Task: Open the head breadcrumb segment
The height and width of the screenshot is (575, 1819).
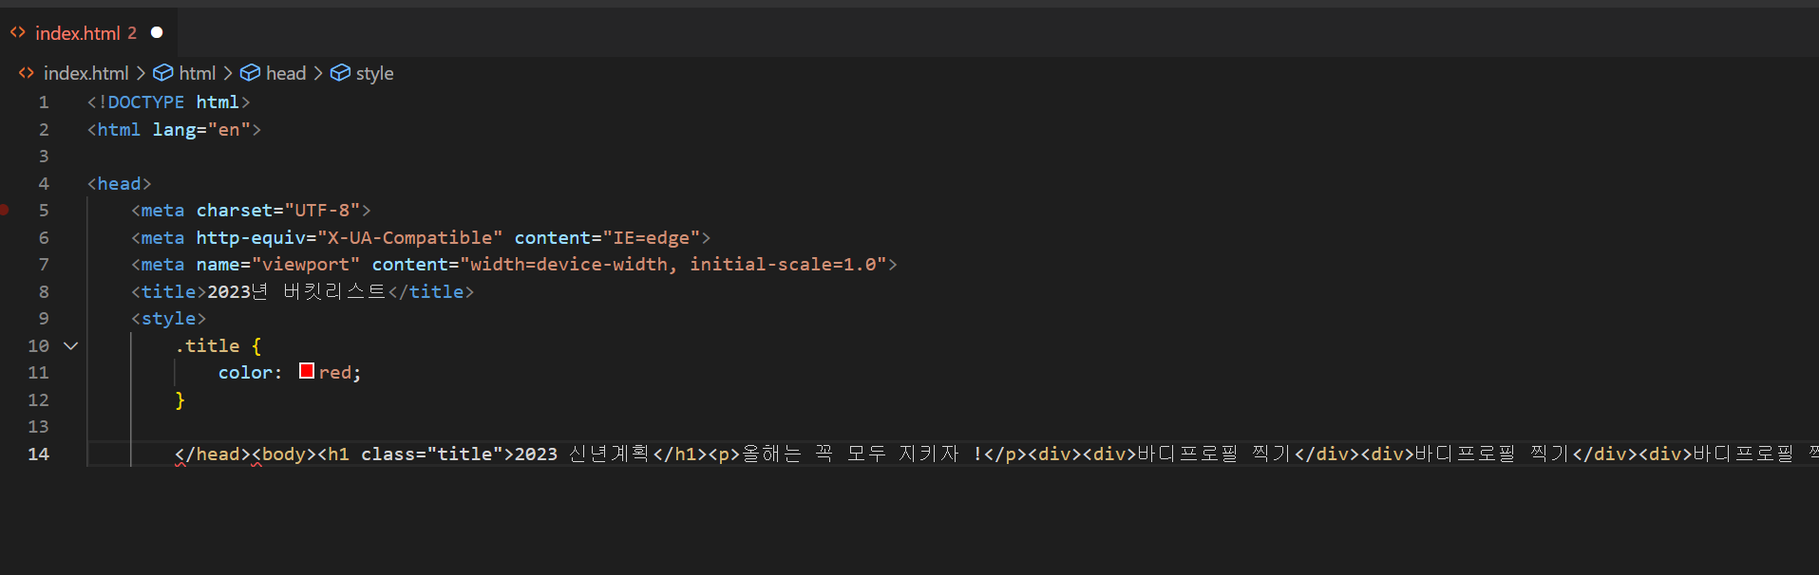Action: click(286, 73)
